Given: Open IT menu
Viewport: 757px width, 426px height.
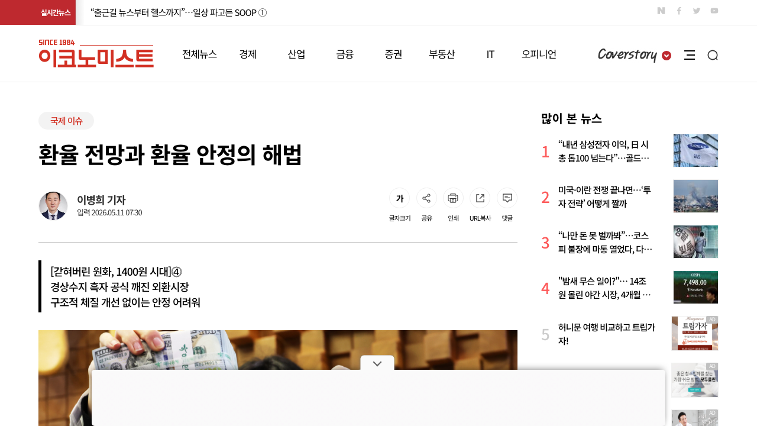Looking at the screenshot, I should pyautogui.click(x=490, y=54).
